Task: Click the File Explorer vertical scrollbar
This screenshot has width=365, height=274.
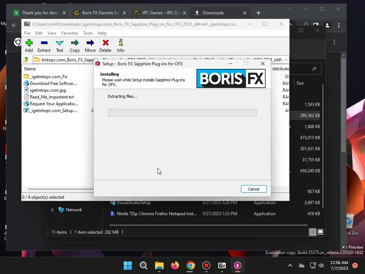Action: [323, 146]
